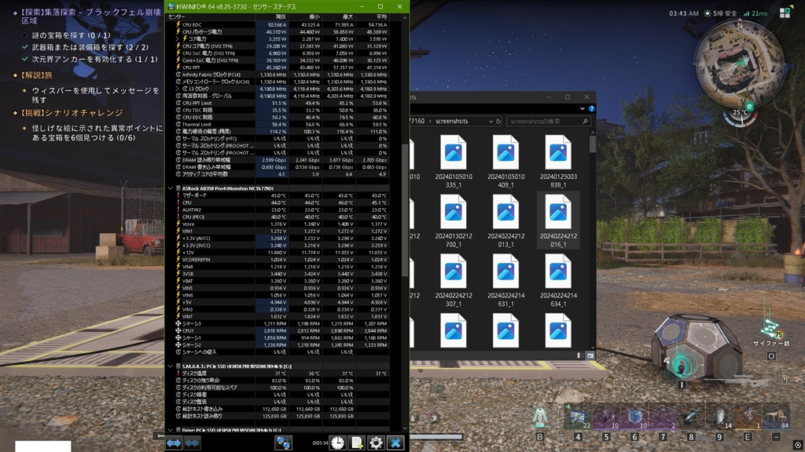Expand L3 クロック sub-rows in HWiNFO
Viewport: 805px width, 452px height.
click(178, 89)
